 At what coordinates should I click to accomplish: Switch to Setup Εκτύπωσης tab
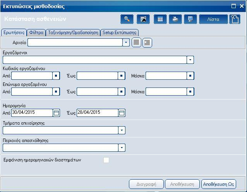[119, 33]
